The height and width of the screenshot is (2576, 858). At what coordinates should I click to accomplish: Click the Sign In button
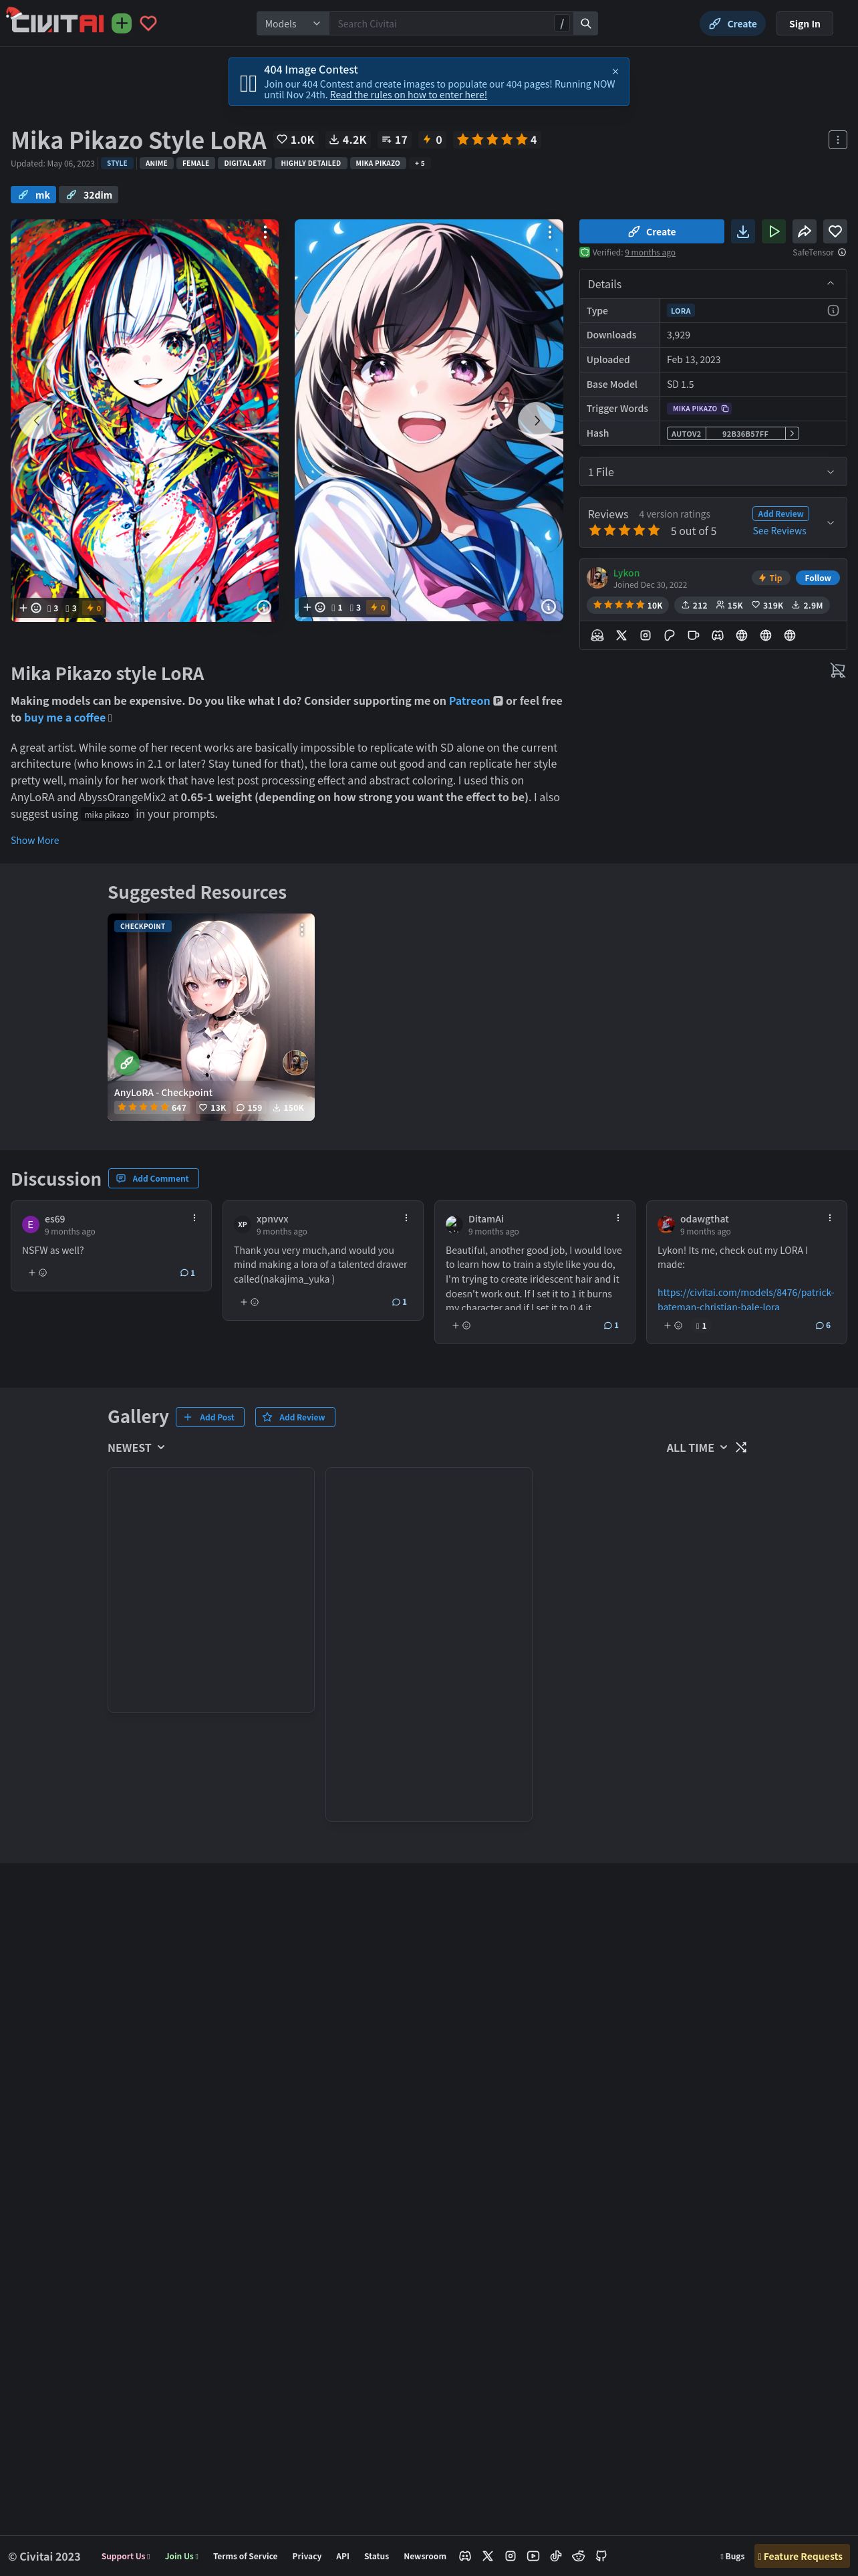(x=804, y=24)
